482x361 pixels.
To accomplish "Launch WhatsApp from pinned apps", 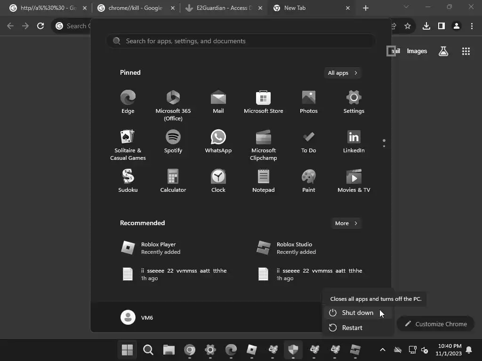I will 218,141.
